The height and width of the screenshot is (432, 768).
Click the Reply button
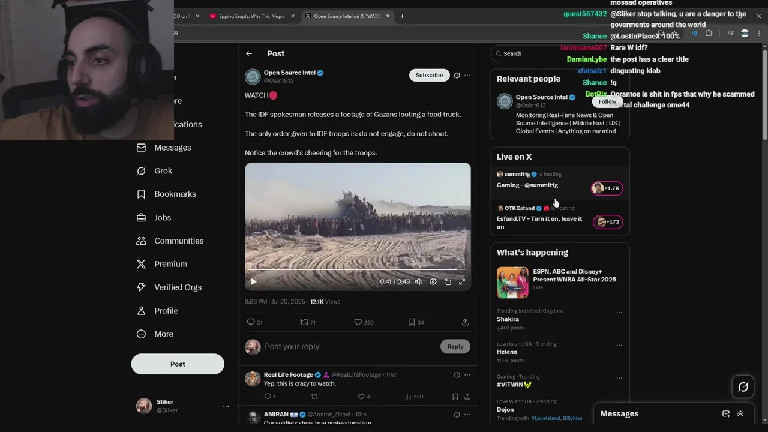(x=455, y=346)
